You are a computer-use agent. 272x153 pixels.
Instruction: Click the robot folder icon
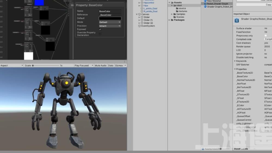pos(175,5)
